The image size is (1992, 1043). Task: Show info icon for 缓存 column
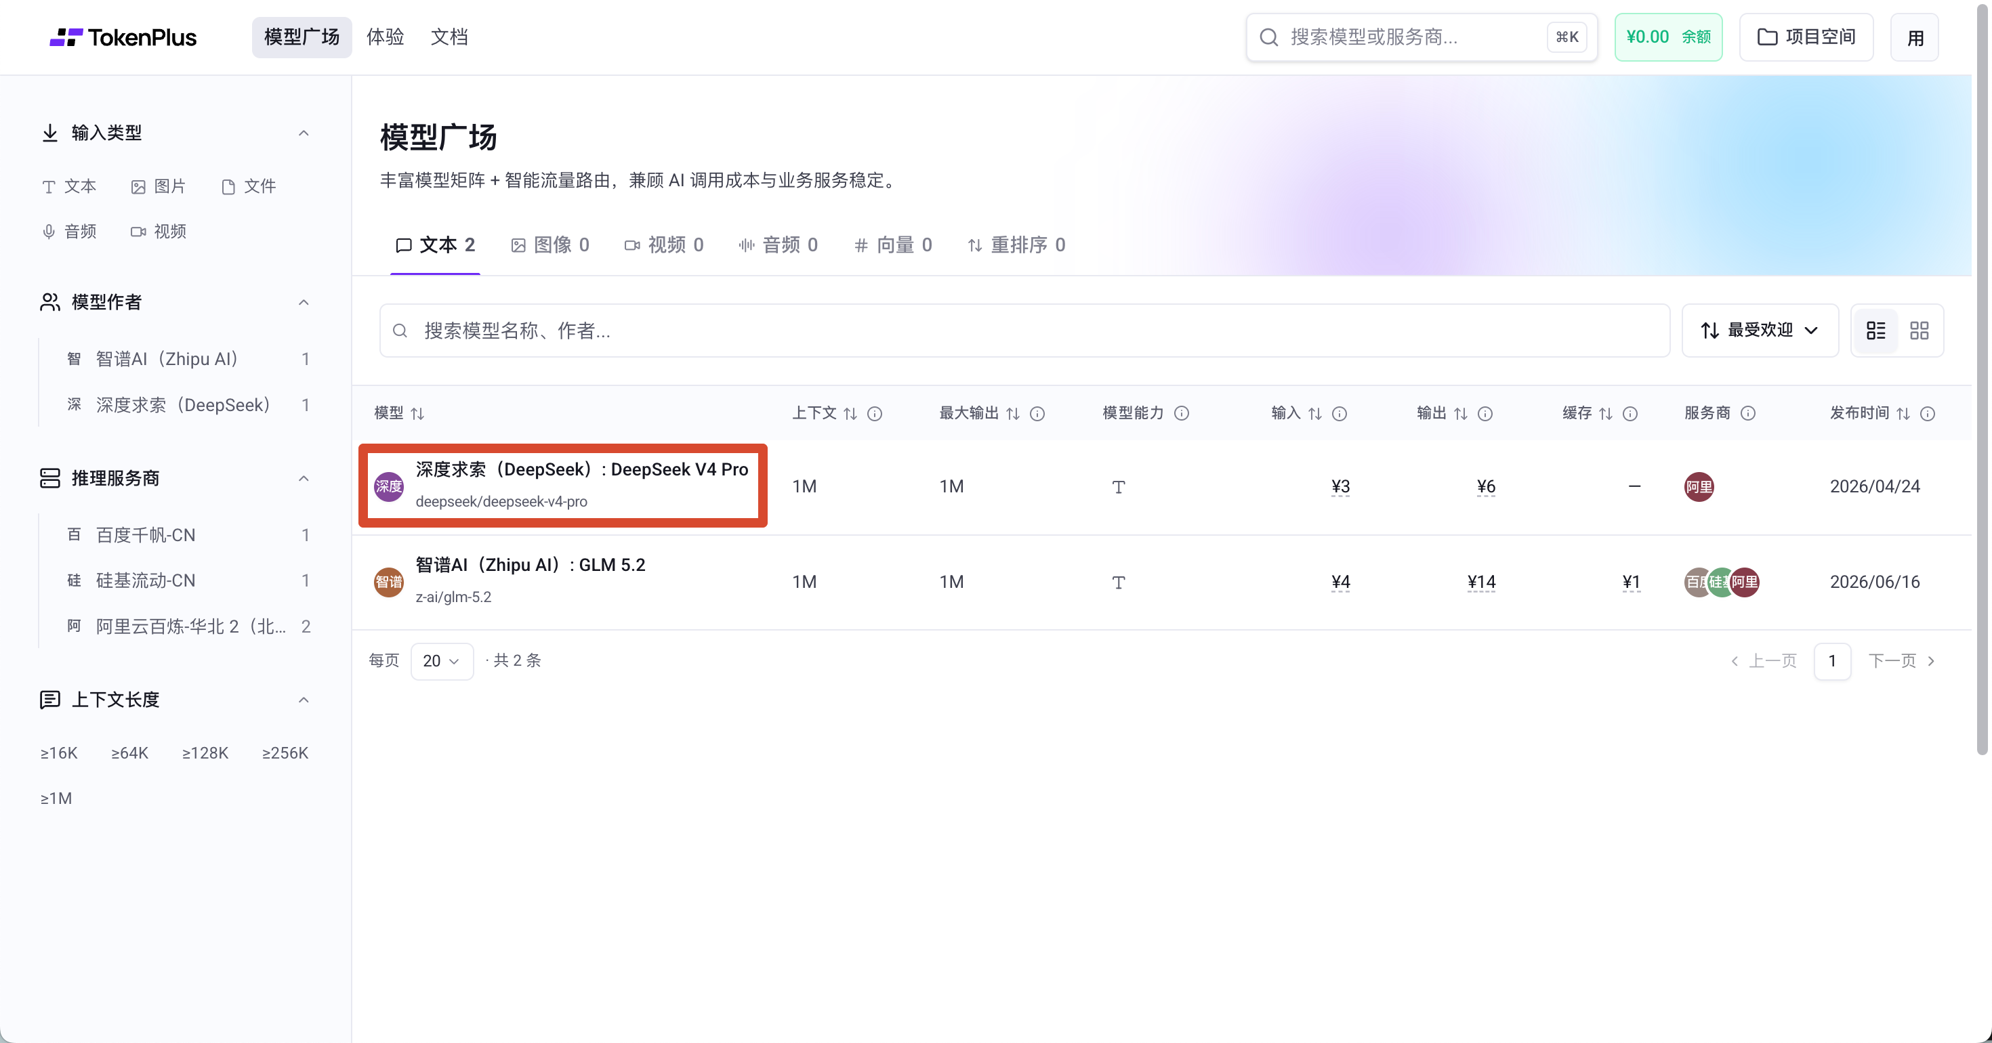pos(1630,414)
